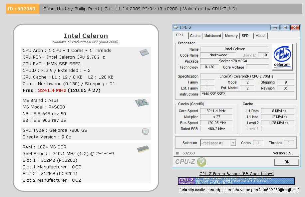Viewport: 305px width, 197px height.
Task: Click the NB : SiS 648 rev 50 line
Action: pos(44,113)
